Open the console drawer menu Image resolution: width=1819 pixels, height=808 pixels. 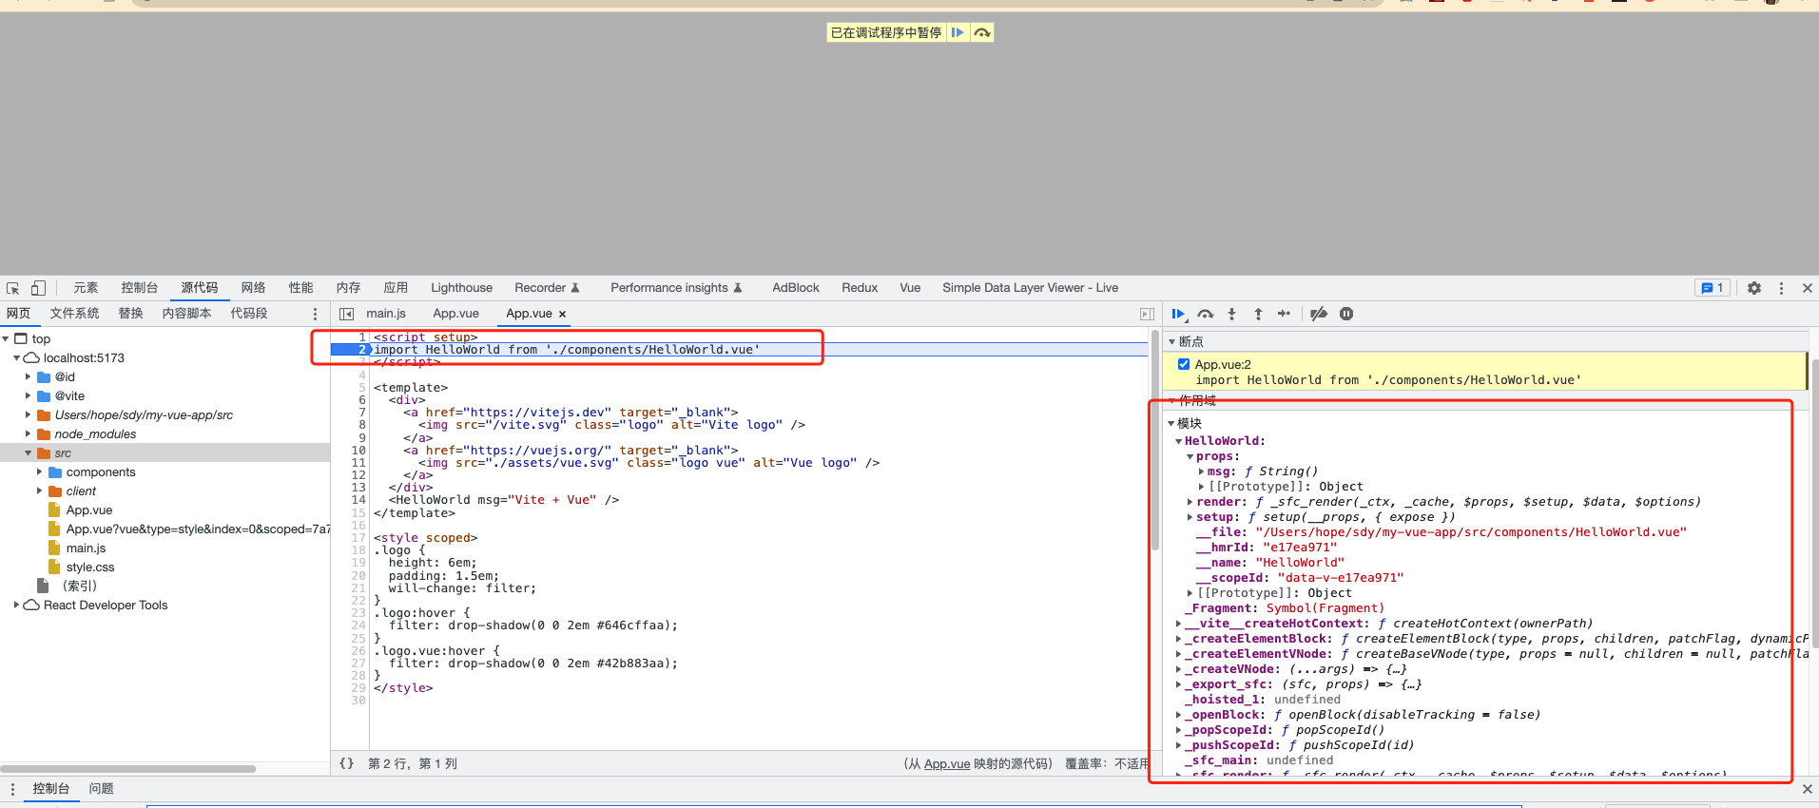coord(12,789)
